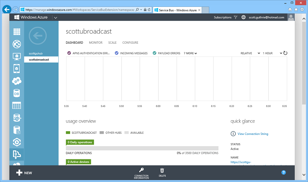Open the language globe icon in header
The height and width of the screenshot is (182, 308).
(x=243, y=17)
